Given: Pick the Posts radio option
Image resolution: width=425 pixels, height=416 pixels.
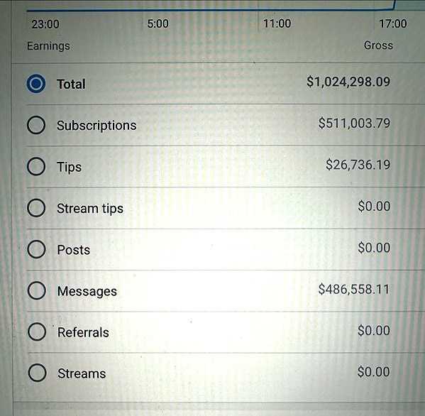Looking at the screenshot, I should pos(36,249).
